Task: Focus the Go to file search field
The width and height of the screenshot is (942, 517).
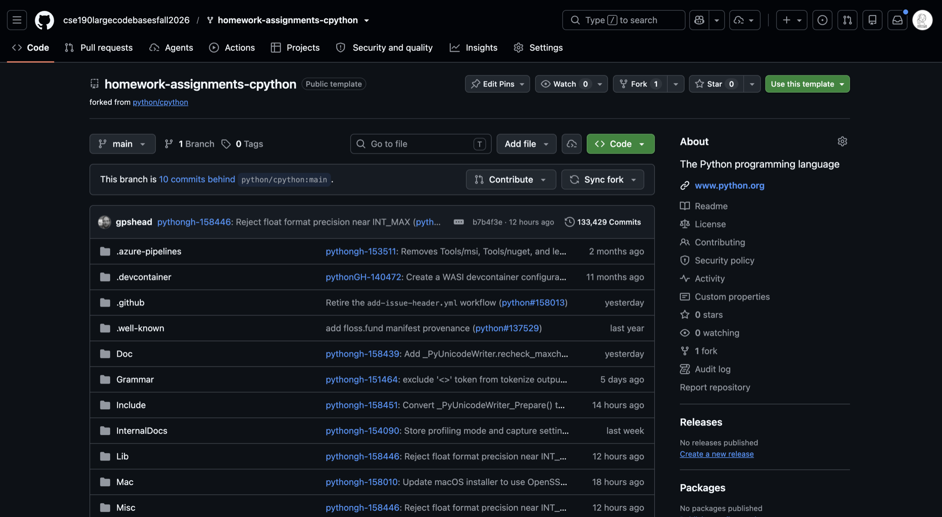Action: [x=421, y=144]
